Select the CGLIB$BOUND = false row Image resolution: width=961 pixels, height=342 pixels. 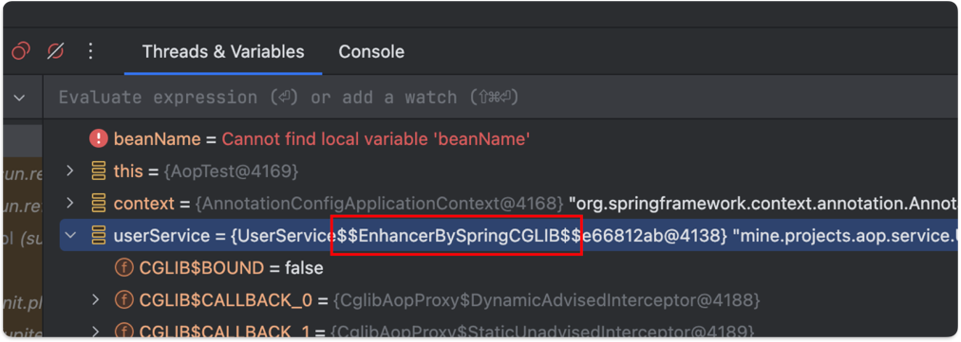point(509,268)
